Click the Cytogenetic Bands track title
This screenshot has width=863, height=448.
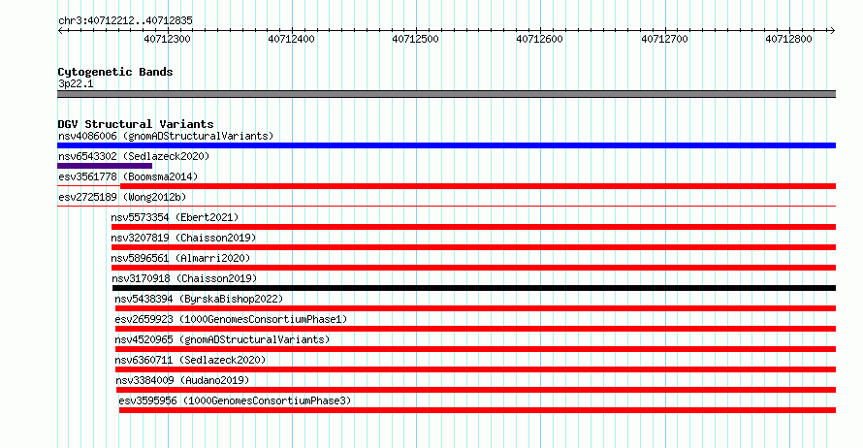[115, 72]
